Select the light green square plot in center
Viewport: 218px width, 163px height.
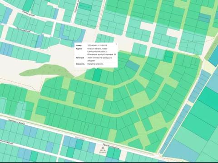138,98
